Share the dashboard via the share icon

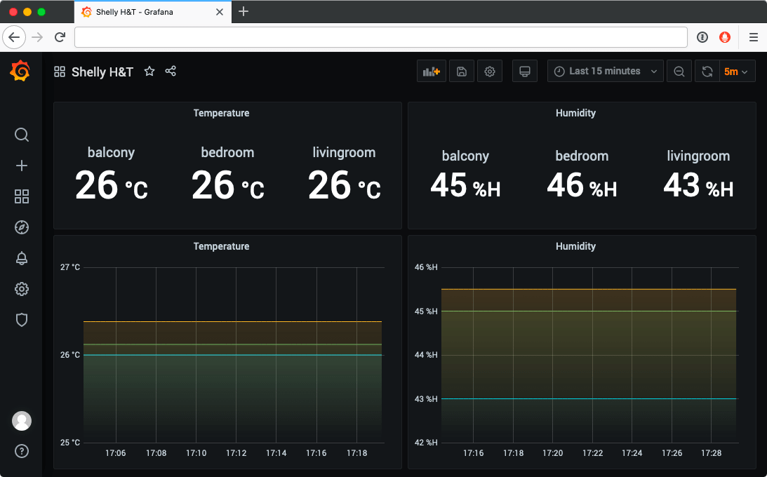click(171, 71)
